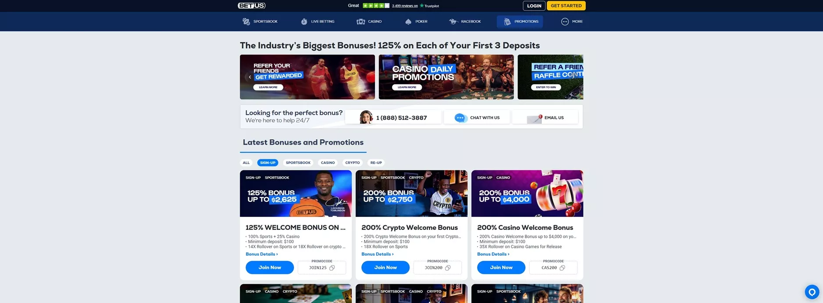Screen dimensions: 823x303
Task: Open the live chat widget bubble
Action: pos(812,292)
